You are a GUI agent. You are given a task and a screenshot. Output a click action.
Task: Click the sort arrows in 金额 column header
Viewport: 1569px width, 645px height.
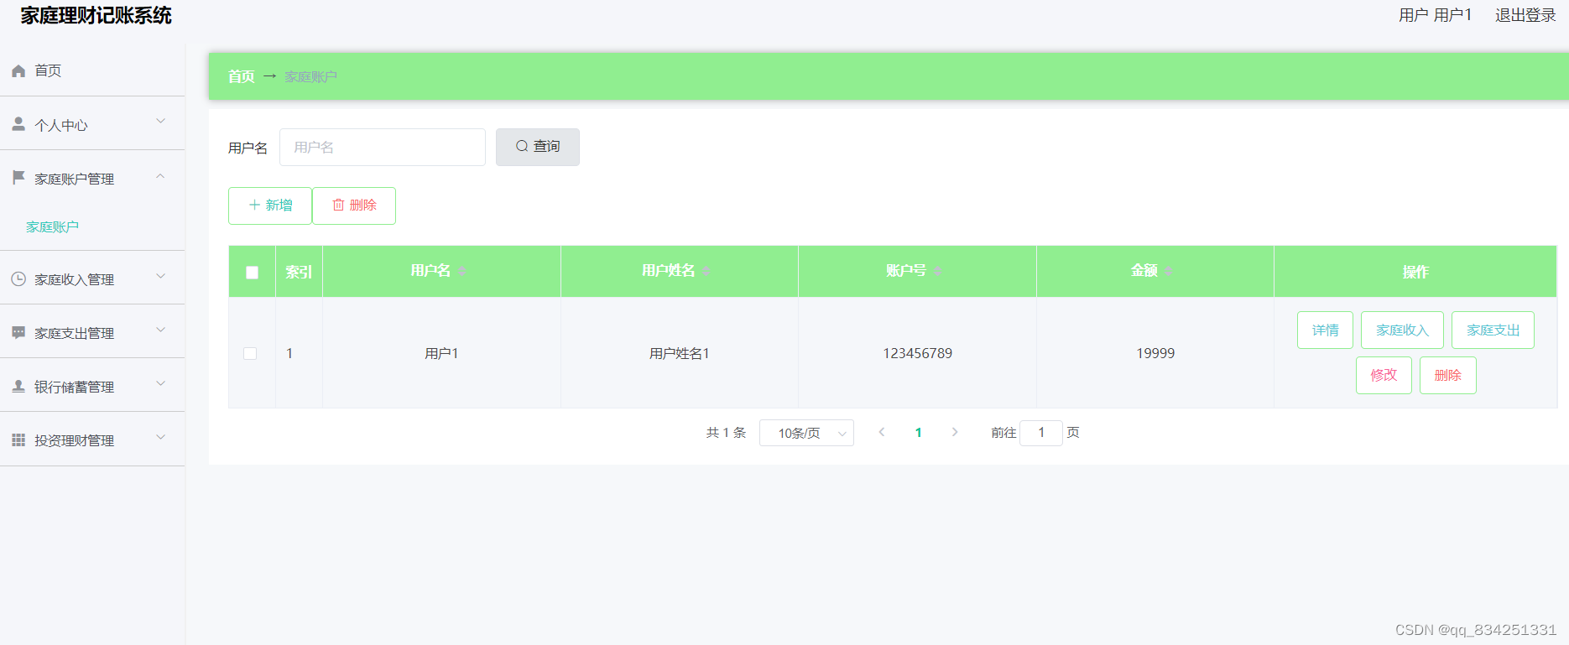click(1168, 271)
